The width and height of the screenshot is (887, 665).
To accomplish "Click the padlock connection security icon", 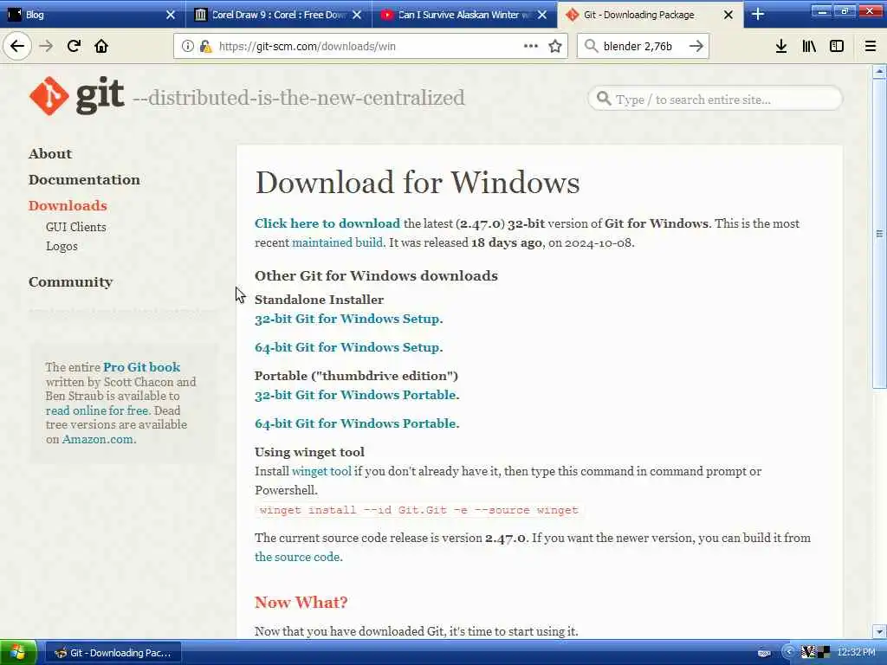I will point(205,47).
